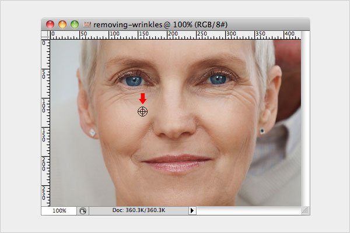Minimize the window with the yellow button

(x=62, y=24)
